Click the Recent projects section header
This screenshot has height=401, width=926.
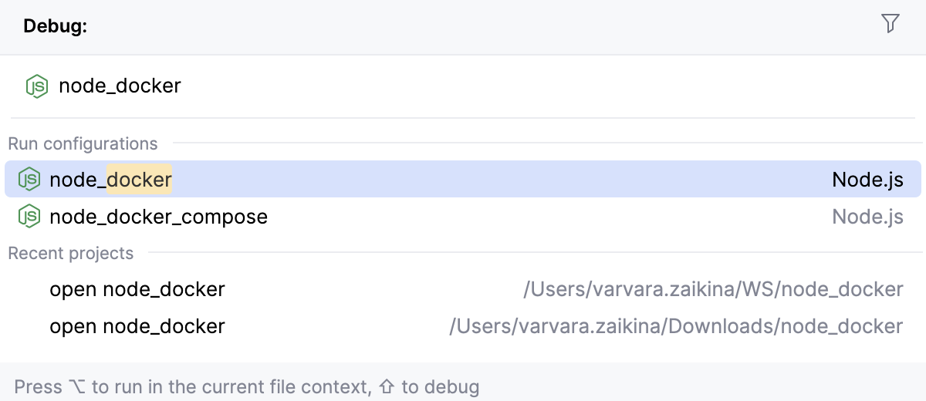coord(70,254)
